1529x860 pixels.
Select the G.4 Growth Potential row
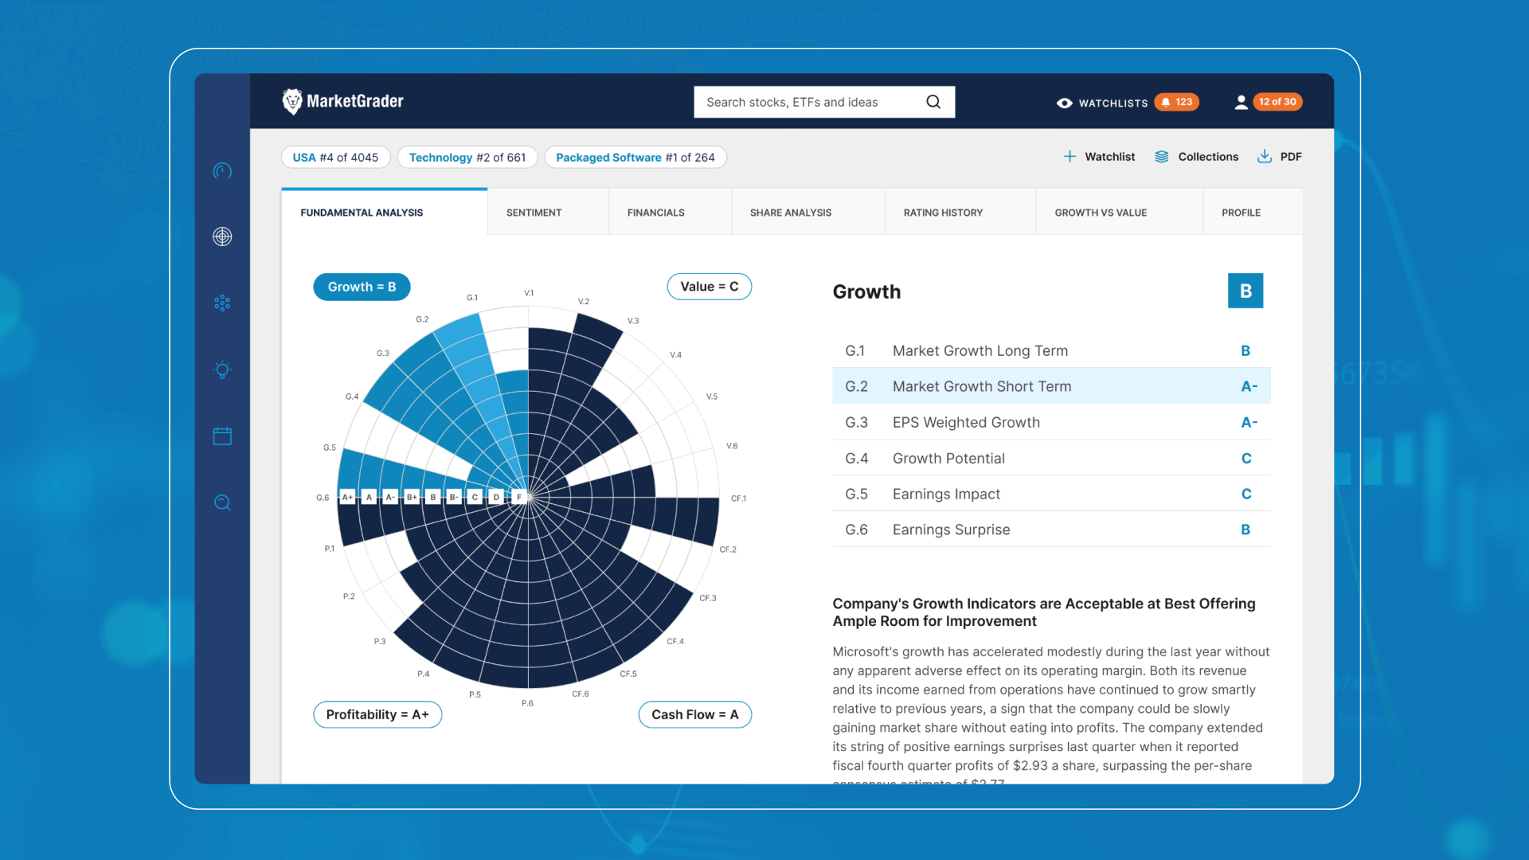coord(1050,458)
